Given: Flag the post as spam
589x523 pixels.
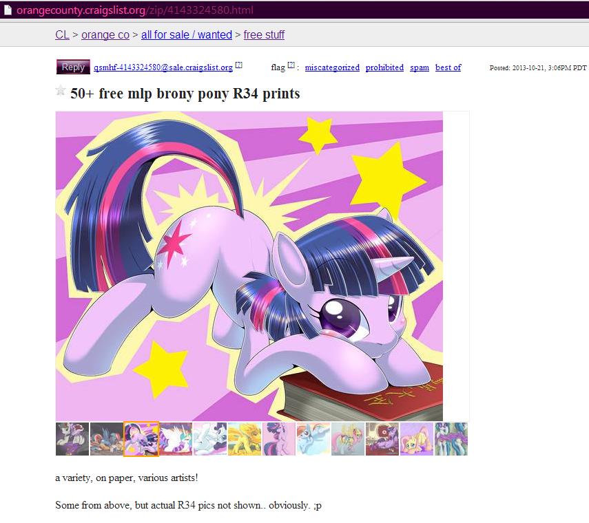Looking at the screenshot, I should pyautogui.click(x=420, y=67).
